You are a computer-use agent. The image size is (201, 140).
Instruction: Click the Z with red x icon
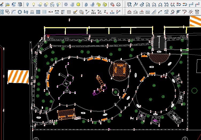click(106, 12)
